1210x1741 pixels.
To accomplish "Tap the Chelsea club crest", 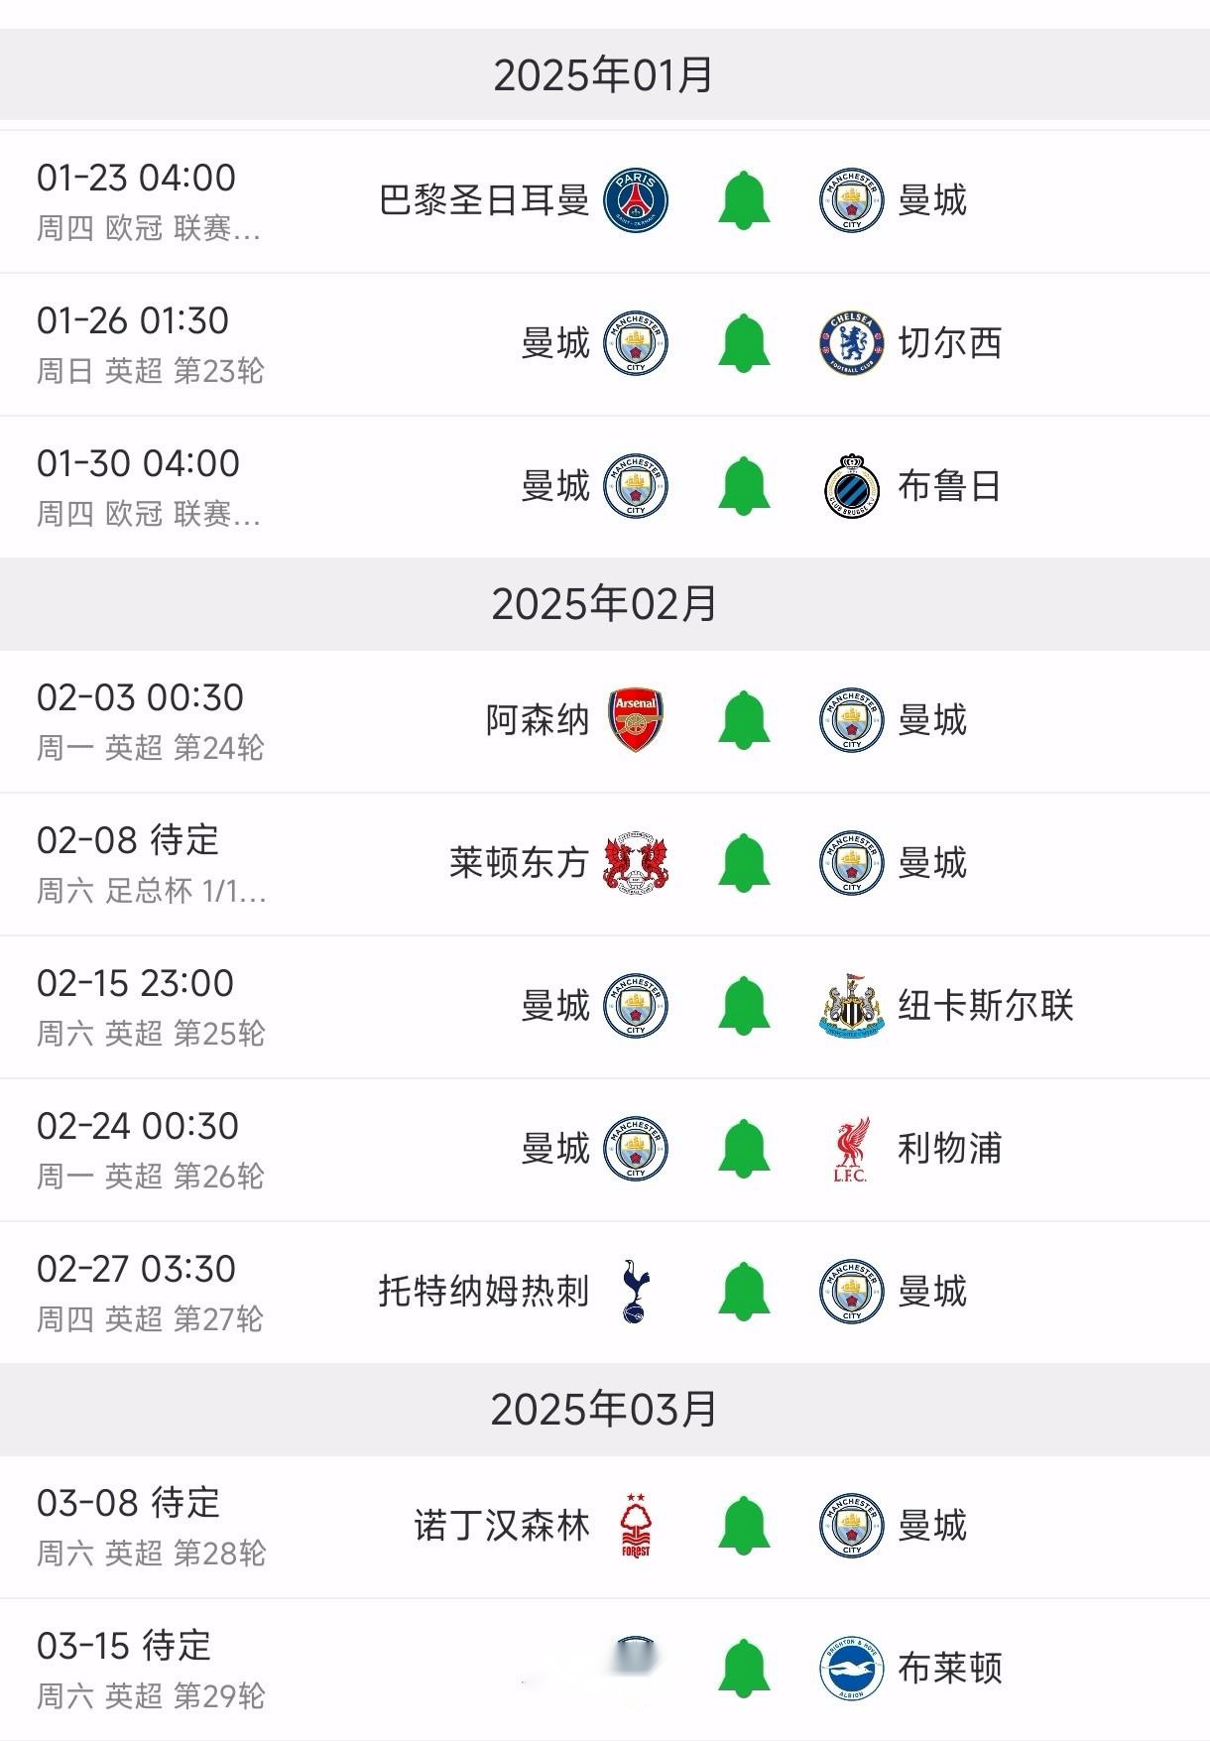I will (x=852, y=343).
